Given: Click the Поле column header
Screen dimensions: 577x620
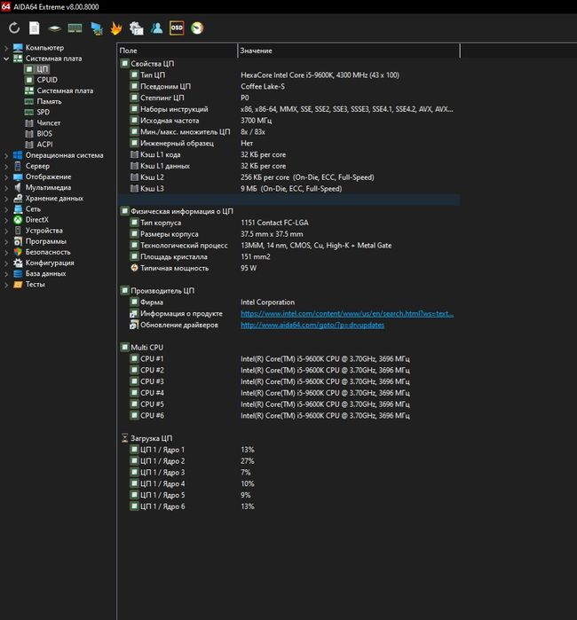Looking at the screenshot, I should 130,51.
